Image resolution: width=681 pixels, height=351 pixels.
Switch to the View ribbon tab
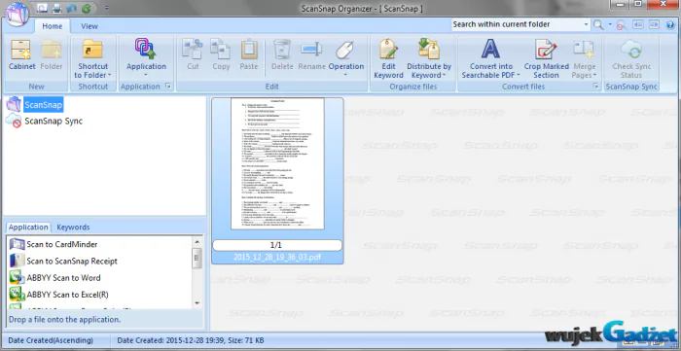coord(90,26)
